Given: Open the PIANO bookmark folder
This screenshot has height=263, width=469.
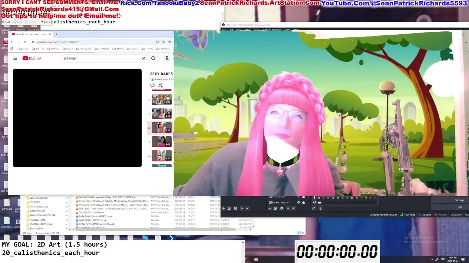Looking at the screenshot, I should click(x=148, y=49).
